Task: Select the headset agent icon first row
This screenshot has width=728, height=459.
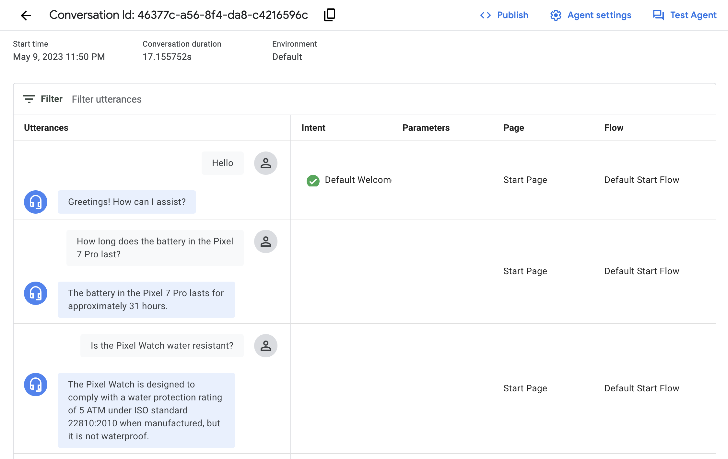Action: tap(35, 202)
